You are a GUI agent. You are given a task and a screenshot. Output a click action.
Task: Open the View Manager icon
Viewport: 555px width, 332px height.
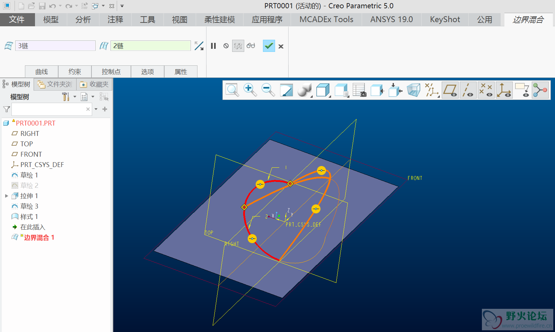coord(342,90)
